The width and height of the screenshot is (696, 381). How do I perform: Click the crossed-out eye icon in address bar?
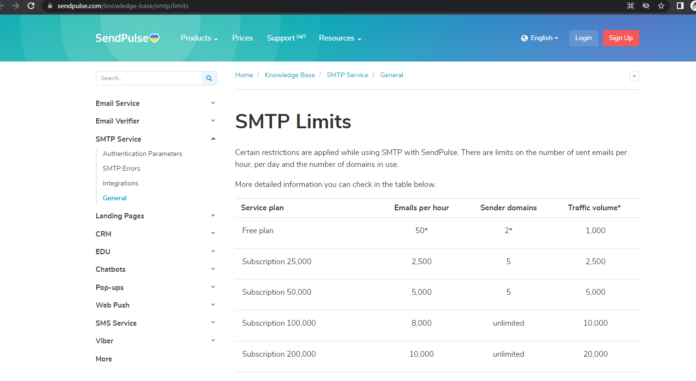pos(646,6)
